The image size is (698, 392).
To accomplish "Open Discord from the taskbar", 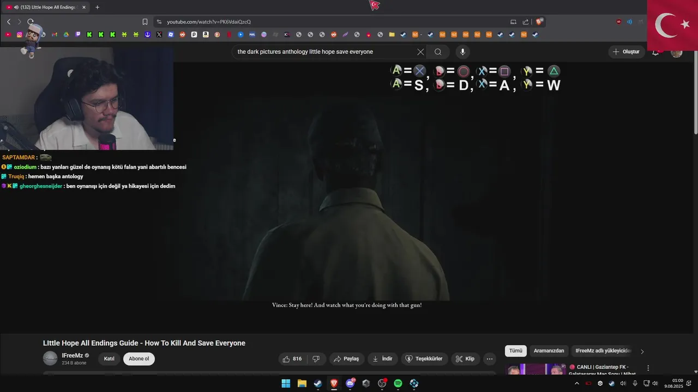I will pyautogui.click(x=350, y=383).
